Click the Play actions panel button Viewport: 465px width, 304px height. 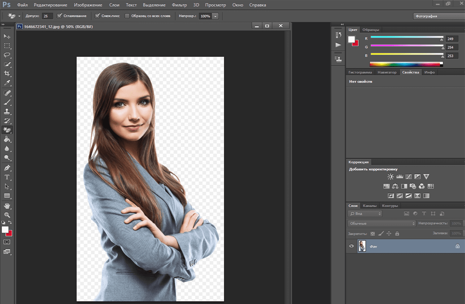pyautogui.click(x=338, y=45)
